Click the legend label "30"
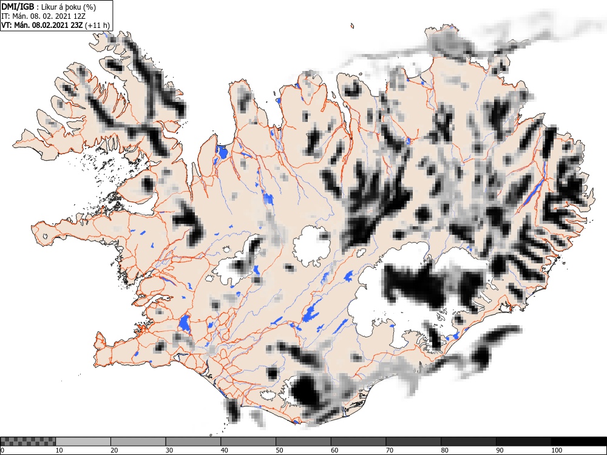The height and width of the screenshot is (455, 607). pyautogui.click(x=169, y=450)
